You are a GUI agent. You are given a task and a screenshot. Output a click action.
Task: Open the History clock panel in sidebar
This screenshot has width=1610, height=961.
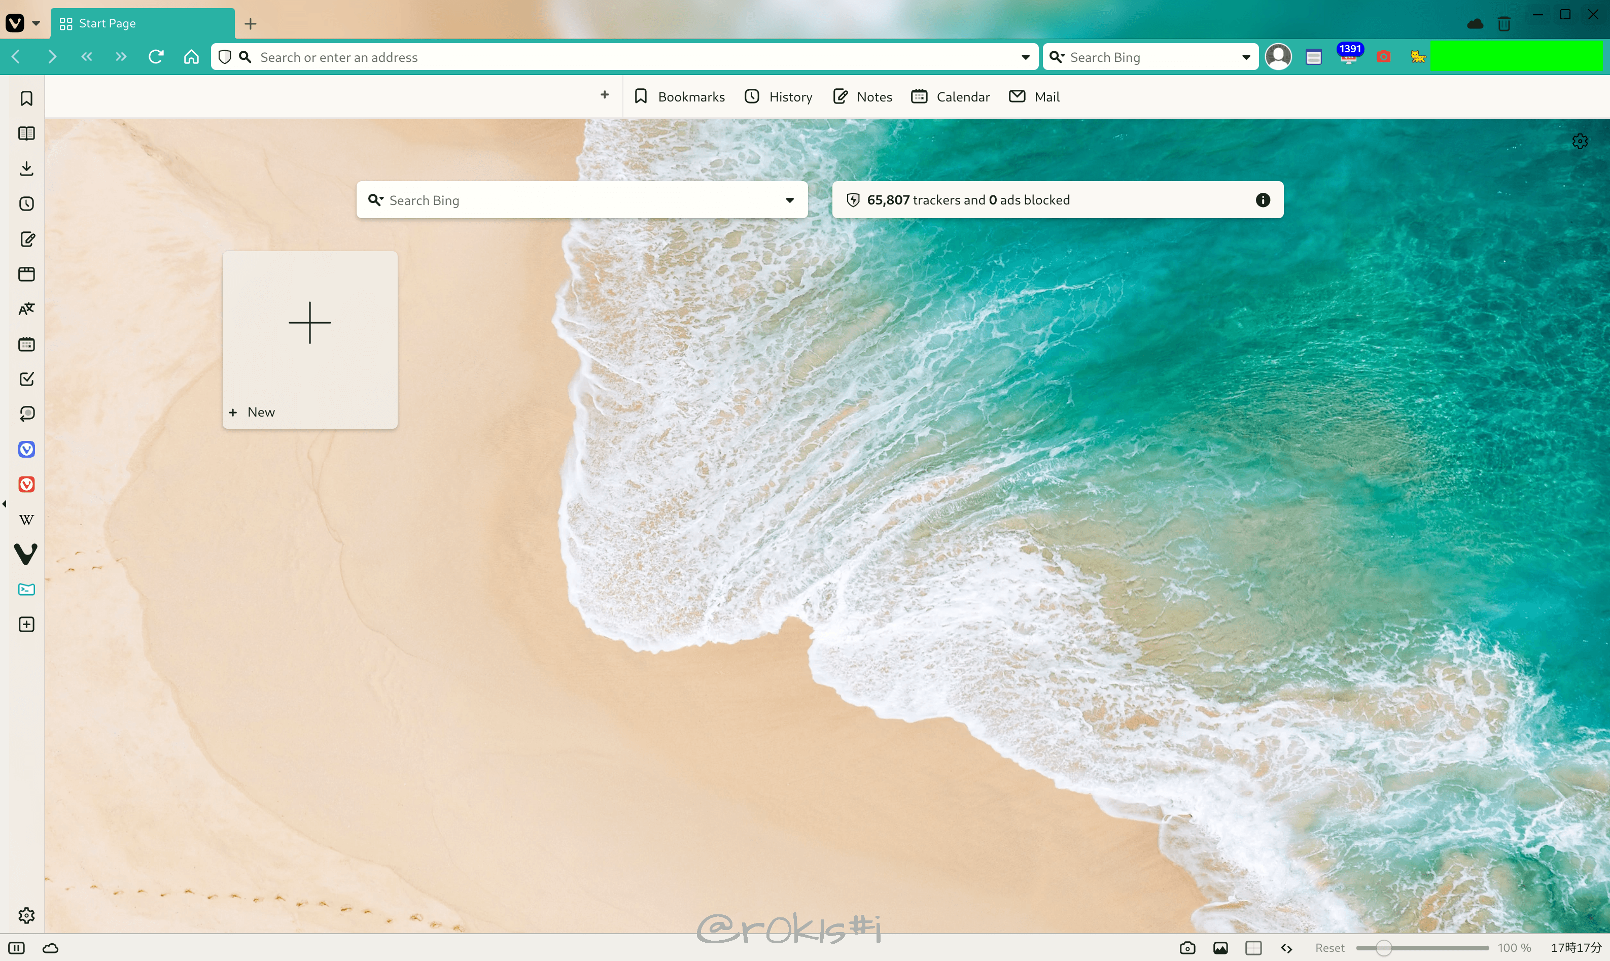pyautogui.click(x=26, y=204)
